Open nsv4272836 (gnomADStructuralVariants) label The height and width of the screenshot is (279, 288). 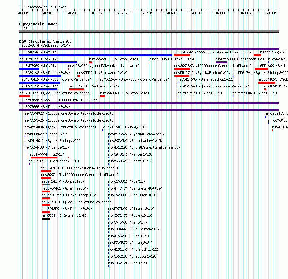[77, 202]
